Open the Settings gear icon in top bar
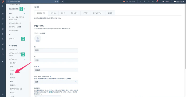The width and height of the screenshot is (186, 97). click(x=153, y=1)
